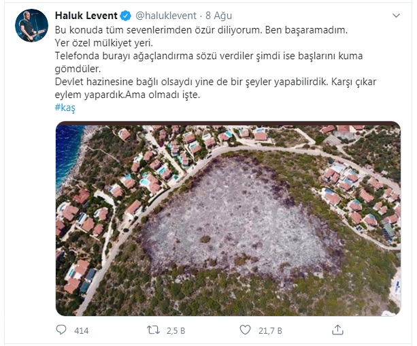The height and width of the screenshot is (346, 417).
Task: Like the tweet with the heart icon
Action: 245,330
